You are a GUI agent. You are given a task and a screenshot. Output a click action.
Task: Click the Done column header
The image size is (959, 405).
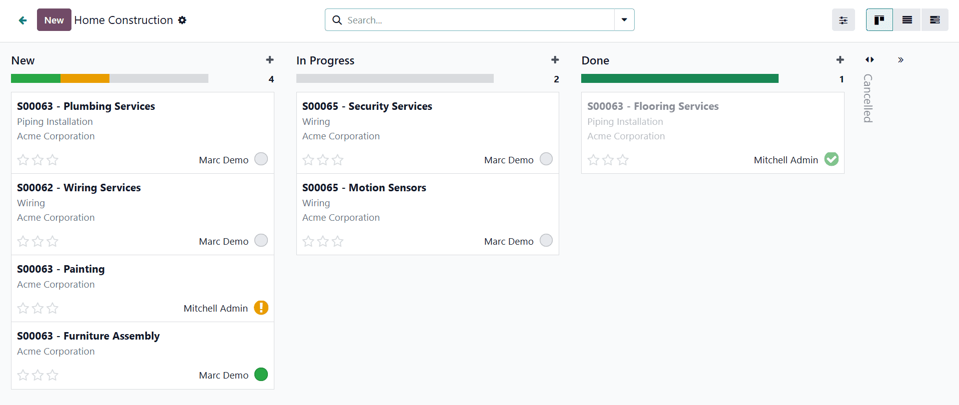tap(595, 60)
